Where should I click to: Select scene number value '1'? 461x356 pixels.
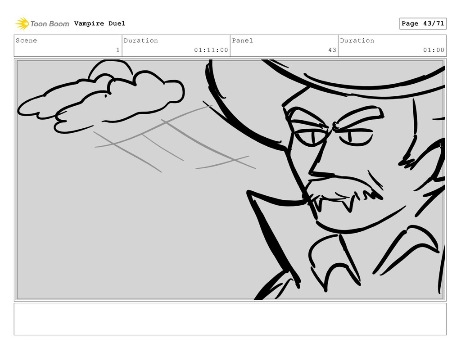pyautogui.click(x=118, y=50)
